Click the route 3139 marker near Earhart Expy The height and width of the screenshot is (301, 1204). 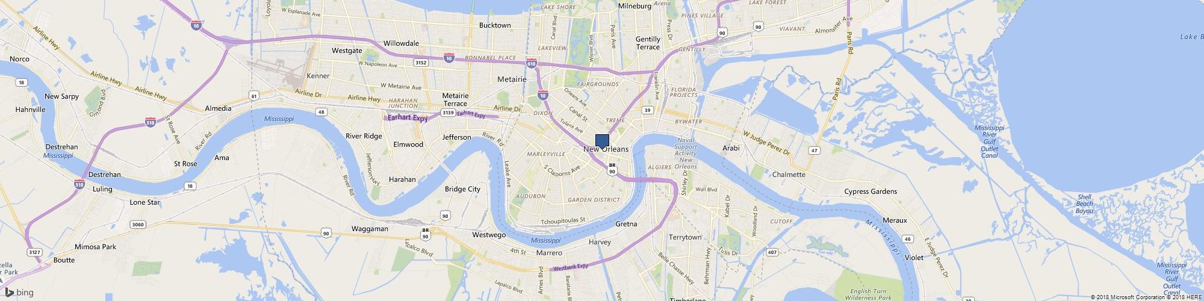tap(447, 113)
